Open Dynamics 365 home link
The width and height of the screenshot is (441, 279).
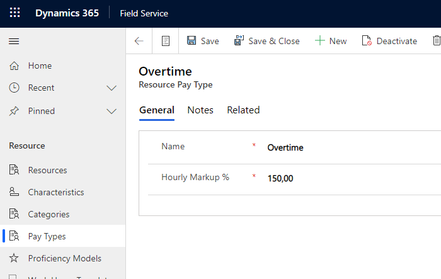click(x=67, y=13)
